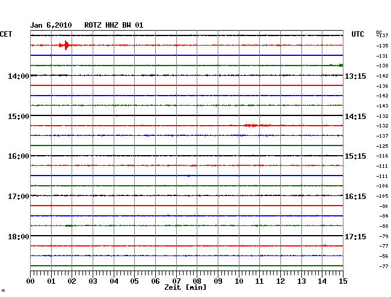Image resolution: width=391 pixels, height=297 pixels.
Task: Click the '03' minute axis label
Action: 93,281
